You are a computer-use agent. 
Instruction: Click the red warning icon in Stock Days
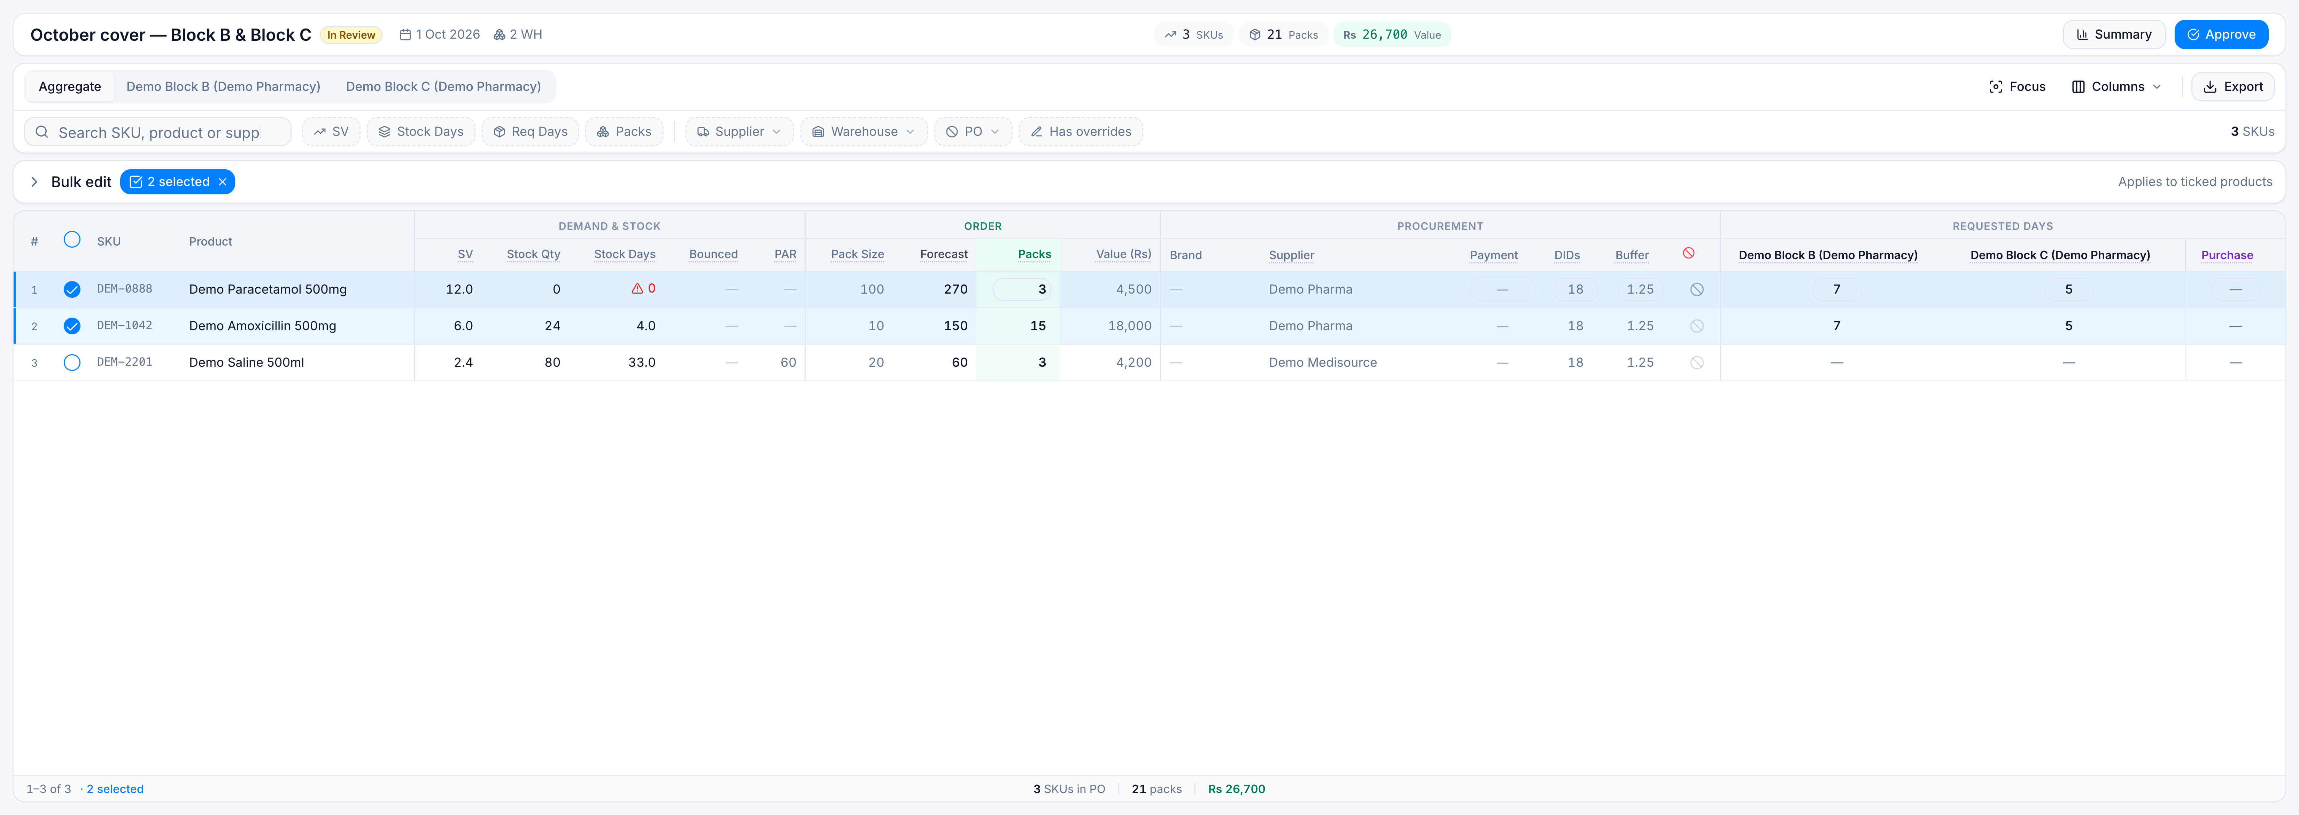click(x=637, y=288)
